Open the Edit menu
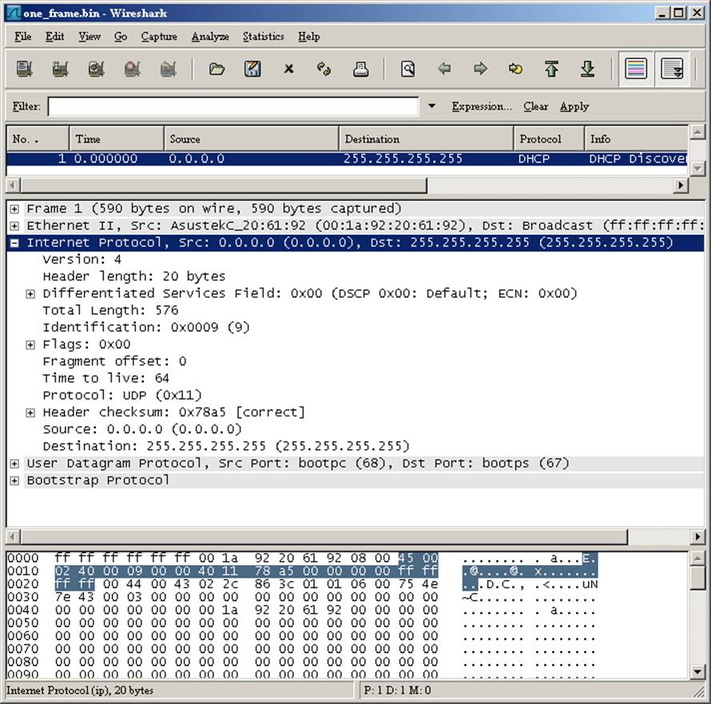This screenshot has width=711, height=704. (x=54, y=36)
